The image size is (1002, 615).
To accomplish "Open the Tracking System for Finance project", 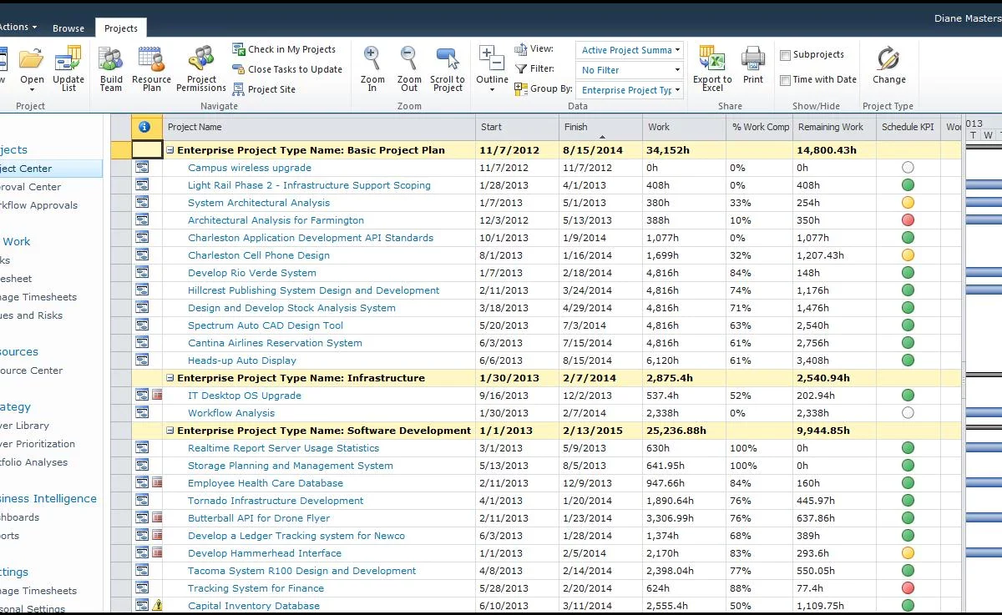I will tap(256, 588).
